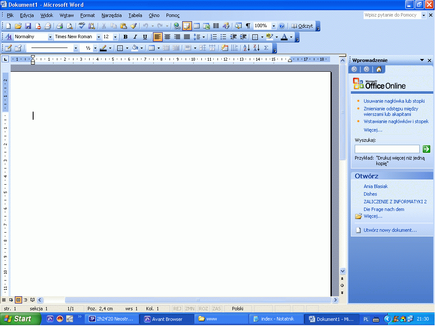The height and width of the screenshot is (326, 435).
Task: Click the Windows Start button
Action: (20, 319)
